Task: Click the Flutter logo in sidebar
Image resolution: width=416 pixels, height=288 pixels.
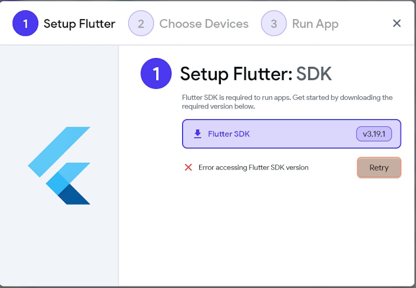Action: tap(59, 165)
